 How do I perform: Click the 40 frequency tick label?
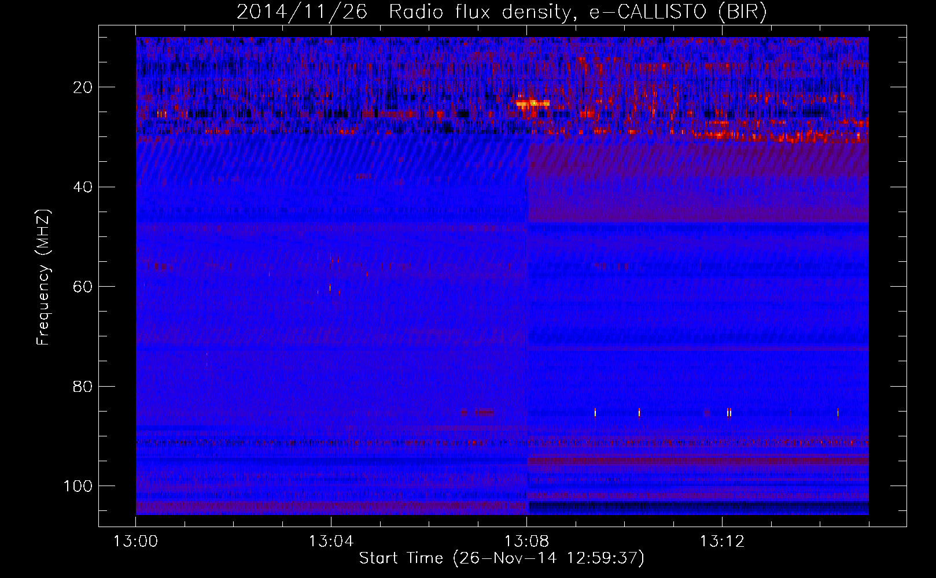click(83, 187)
